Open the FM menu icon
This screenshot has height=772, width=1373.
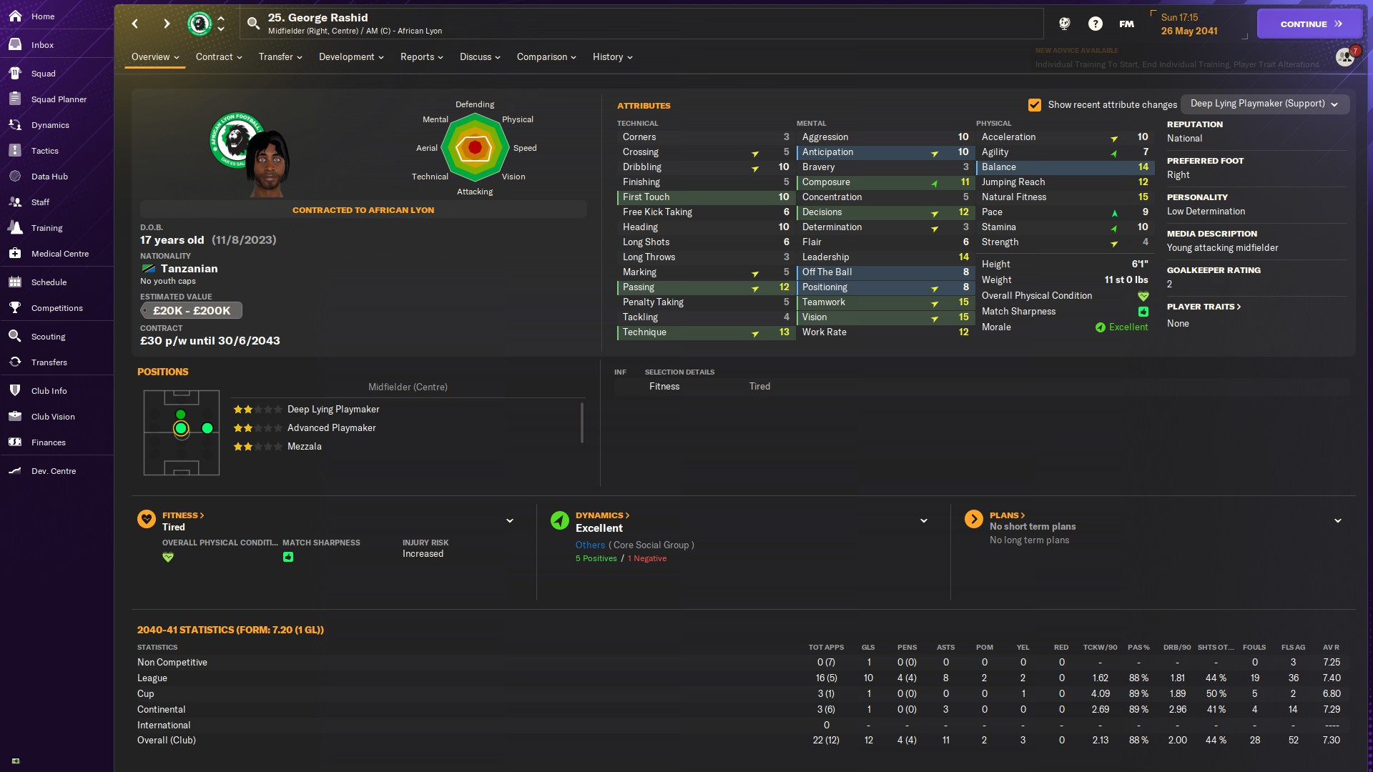click(1126, 24)
